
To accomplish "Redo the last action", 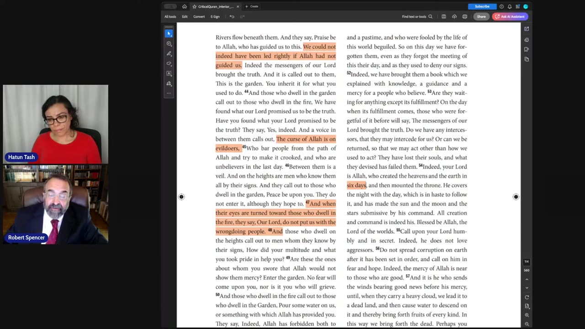I will click(x=242, y=16).
